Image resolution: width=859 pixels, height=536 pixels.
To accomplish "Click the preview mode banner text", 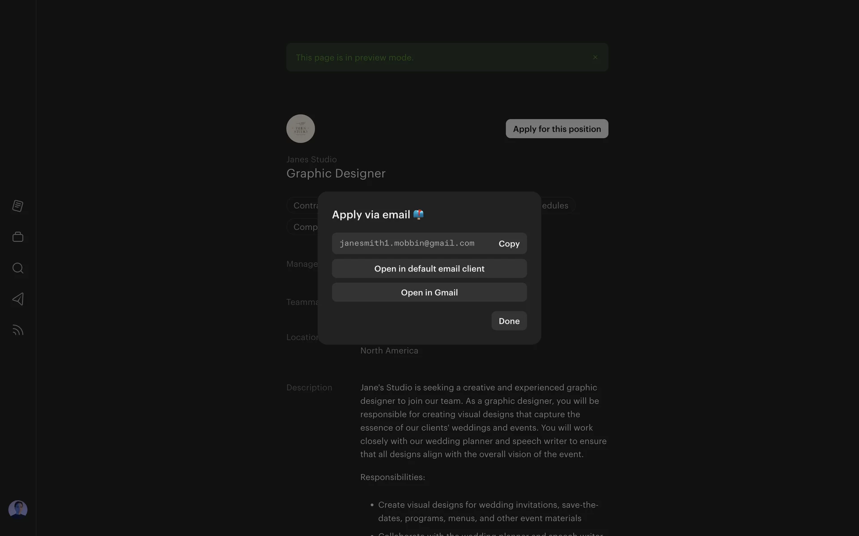I will (x=354, y=58).
